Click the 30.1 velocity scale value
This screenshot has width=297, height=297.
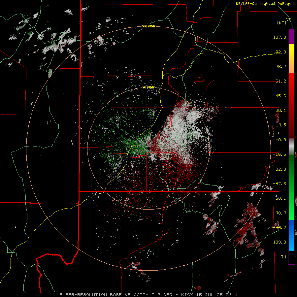(281, 111)
